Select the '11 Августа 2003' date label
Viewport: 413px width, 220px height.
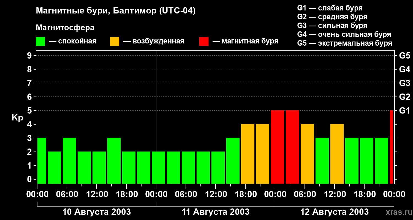coord(216,212)
